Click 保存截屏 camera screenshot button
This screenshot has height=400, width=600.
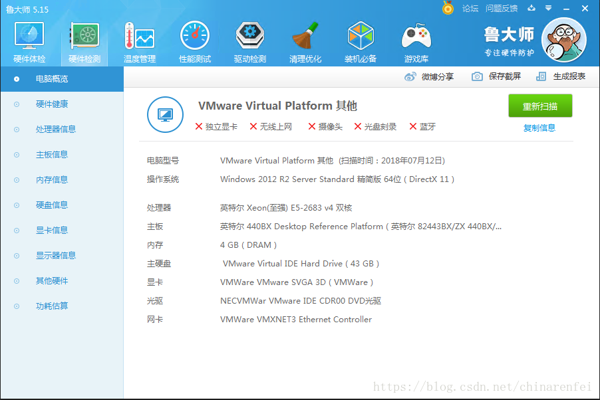tap(496, 76)
